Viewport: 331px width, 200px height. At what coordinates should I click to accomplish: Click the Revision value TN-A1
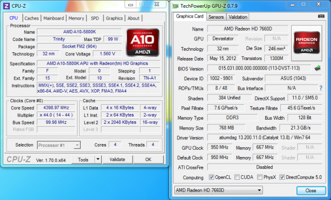point(149,78)
